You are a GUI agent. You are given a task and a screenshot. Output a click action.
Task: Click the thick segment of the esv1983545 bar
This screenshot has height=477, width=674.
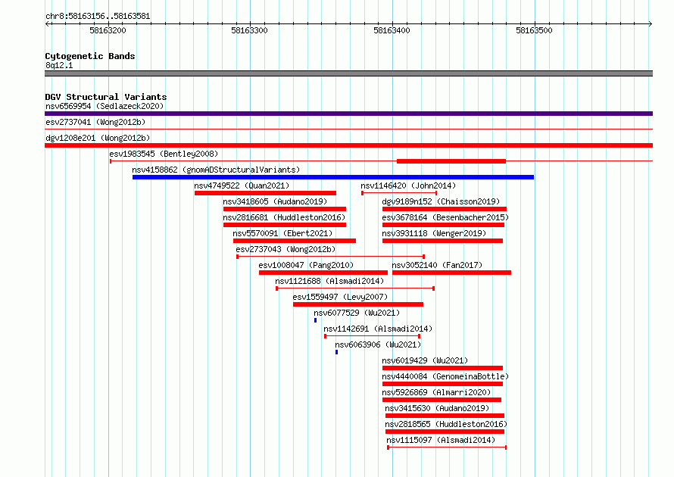(451, 161)
